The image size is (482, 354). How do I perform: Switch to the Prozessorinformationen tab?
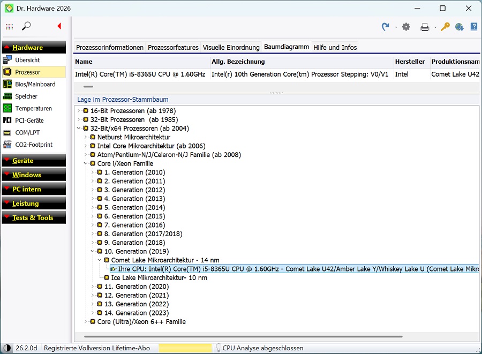coord(110,47)
